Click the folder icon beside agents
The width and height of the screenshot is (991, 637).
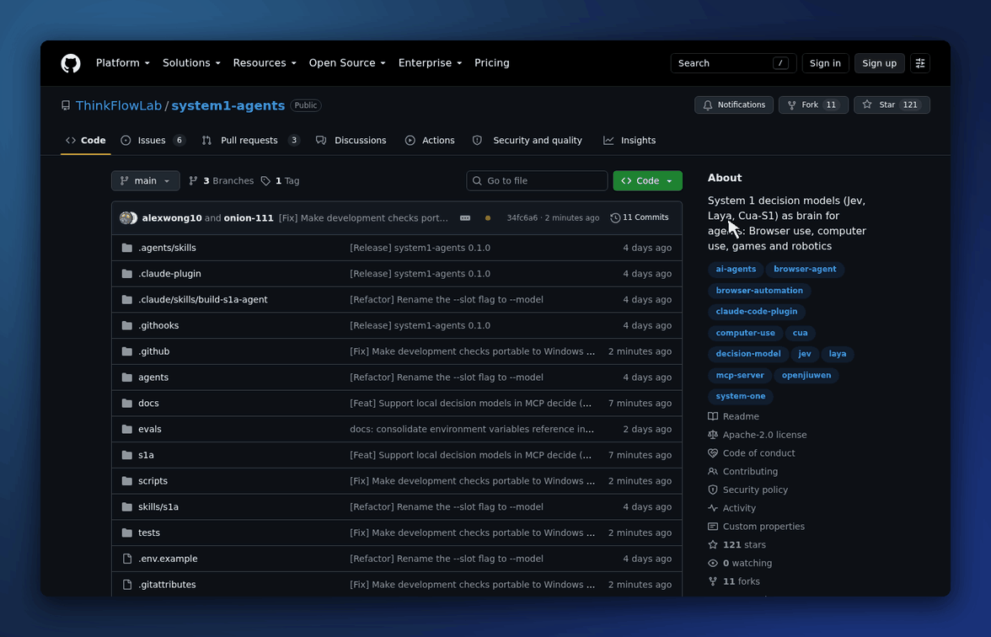pos(127,377)
